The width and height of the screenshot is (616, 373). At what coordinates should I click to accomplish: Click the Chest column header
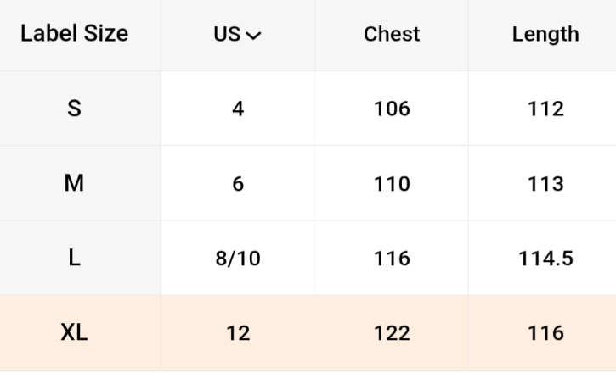pyautogui.click(x=392, y=34)
